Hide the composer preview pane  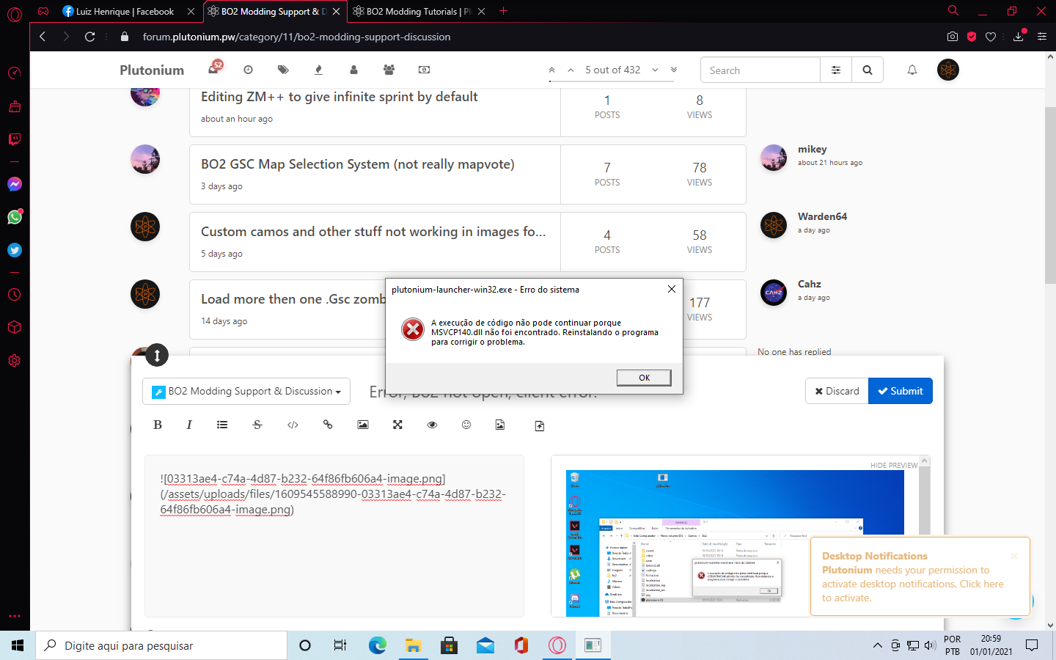(893, 465)
